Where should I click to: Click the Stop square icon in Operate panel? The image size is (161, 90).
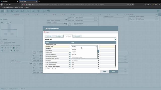14,48
